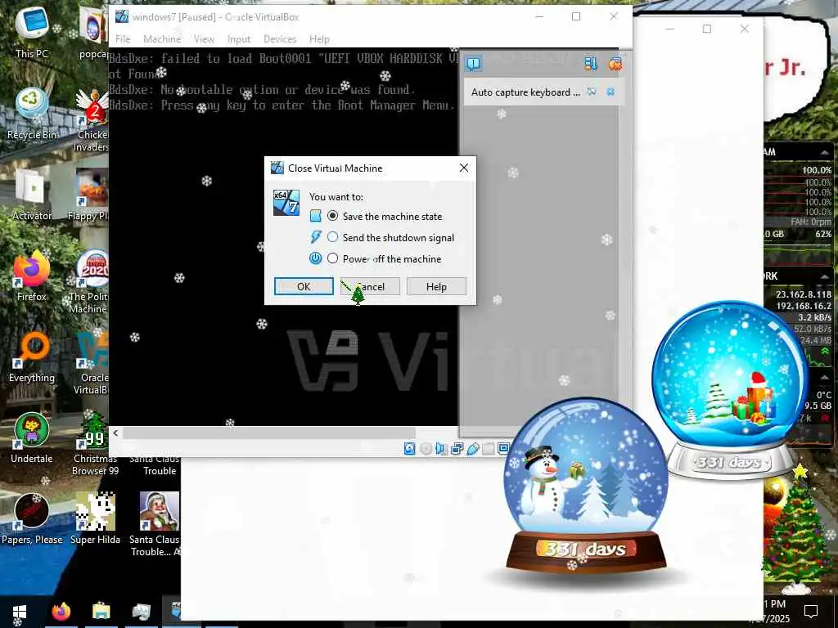The image size is (838, 628).
Task: Choose Power off the machine option
Action: (332, 258)
